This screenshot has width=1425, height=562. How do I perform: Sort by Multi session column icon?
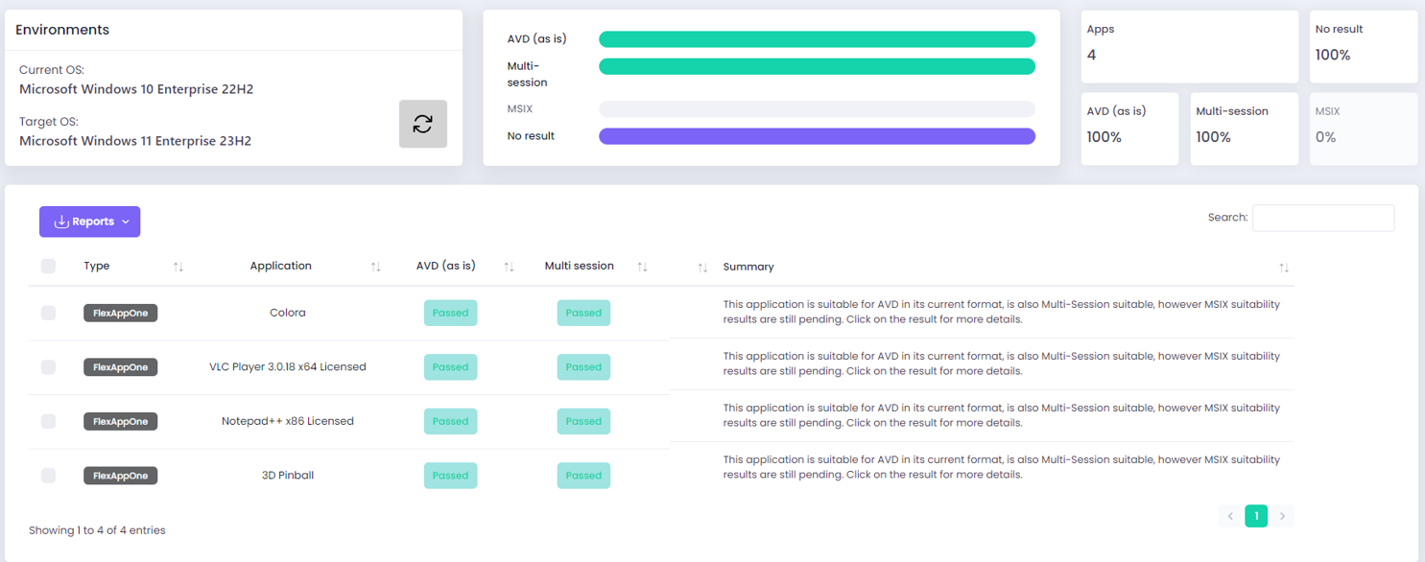click(x=643, y=267)
